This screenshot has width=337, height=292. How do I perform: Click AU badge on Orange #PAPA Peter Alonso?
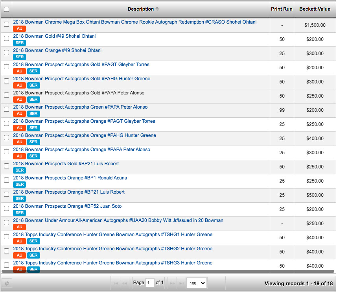(x=19, y=156)
